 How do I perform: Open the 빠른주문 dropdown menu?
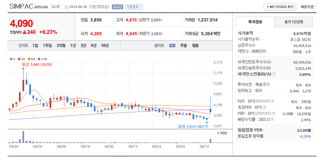click(x=308, y=7)
